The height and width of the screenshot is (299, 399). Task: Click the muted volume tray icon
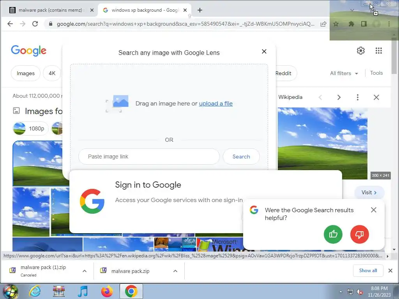(360, 292)
